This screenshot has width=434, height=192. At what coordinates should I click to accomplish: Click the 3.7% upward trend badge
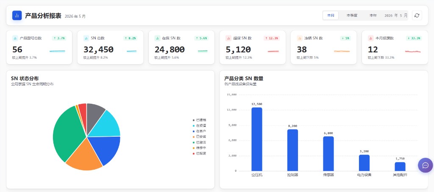click(x=59, y=38)
